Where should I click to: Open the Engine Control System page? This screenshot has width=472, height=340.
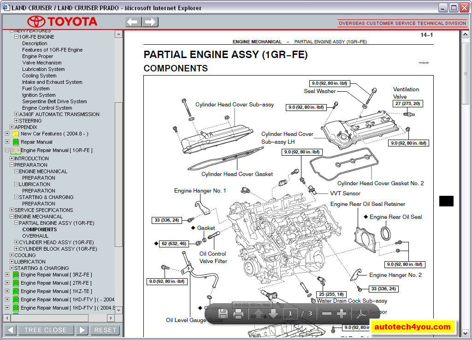(47, 108)
